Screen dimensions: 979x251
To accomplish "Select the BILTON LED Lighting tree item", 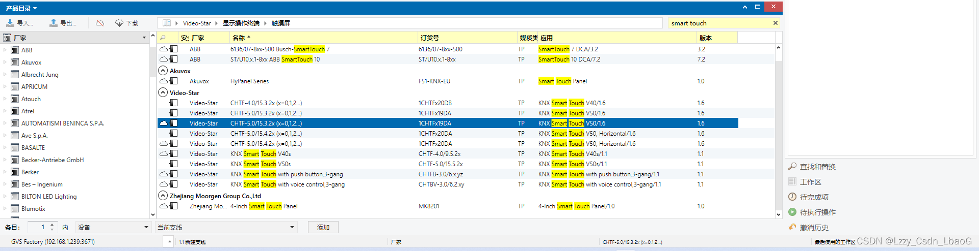I will pos(49,196).
